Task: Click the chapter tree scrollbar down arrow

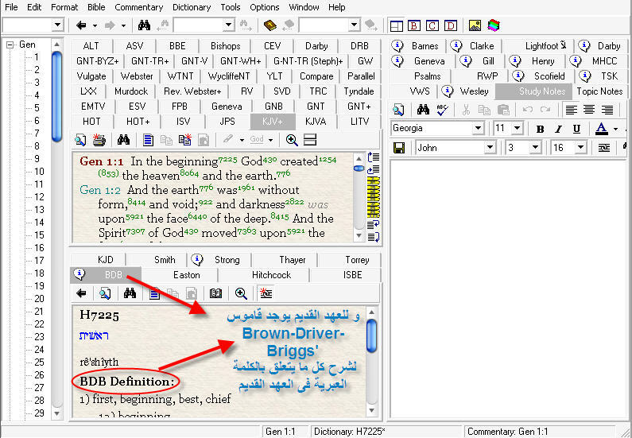Action: [56, 413]
